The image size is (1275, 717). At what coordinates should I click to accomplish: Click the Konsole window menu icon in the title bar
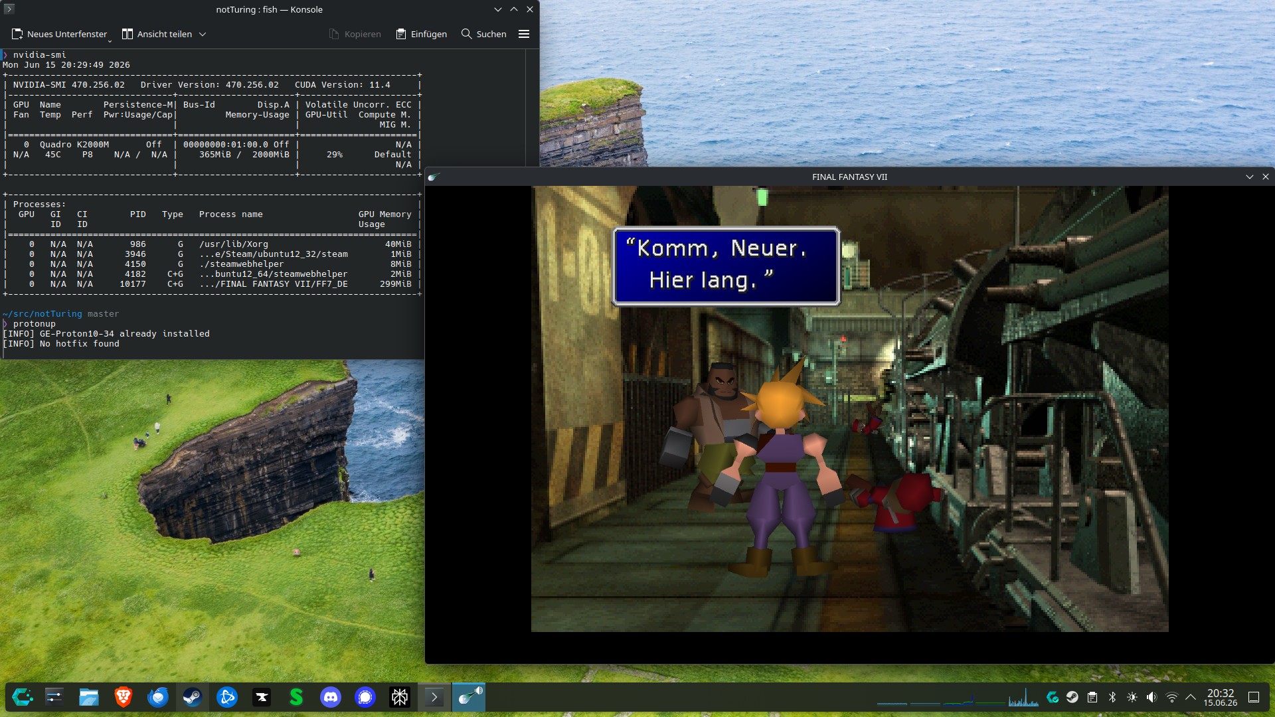[9, 9]
